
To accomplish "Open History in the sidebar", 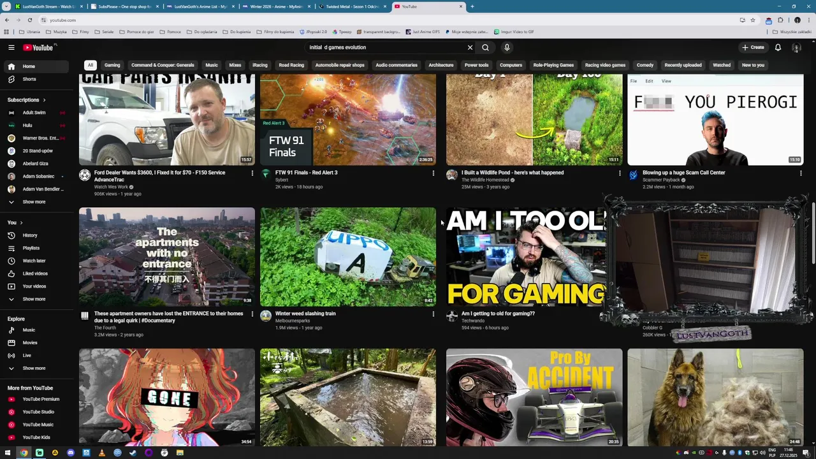I will click(x=36, y=235).
